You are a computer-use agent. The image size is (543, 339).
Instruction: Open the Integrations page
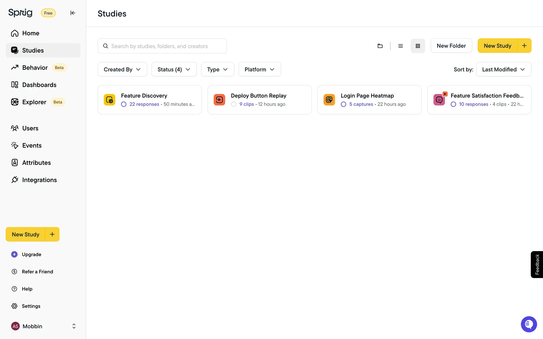[x=39, y=180]
